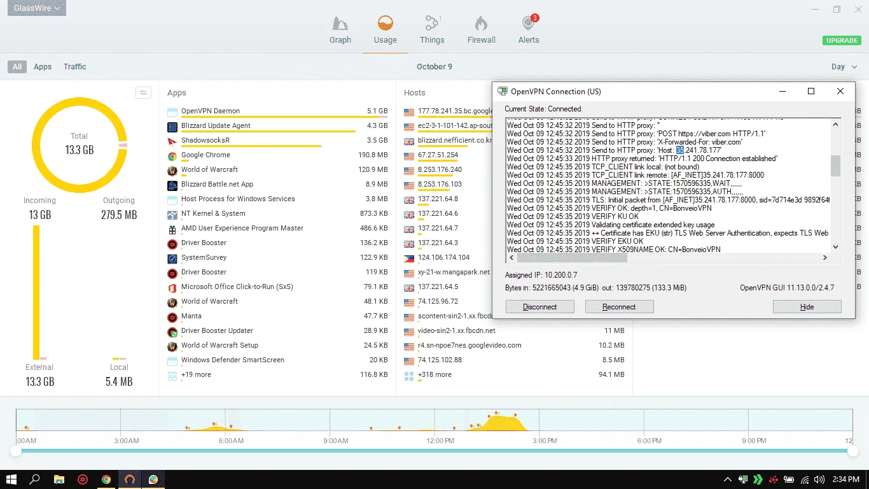Open the Alerts icon with red badge
This screenshot has height=489, width=869.
point(529,23)
